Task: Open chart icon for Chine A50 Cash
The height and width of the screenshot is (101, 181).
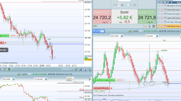Action: [165, 10]
